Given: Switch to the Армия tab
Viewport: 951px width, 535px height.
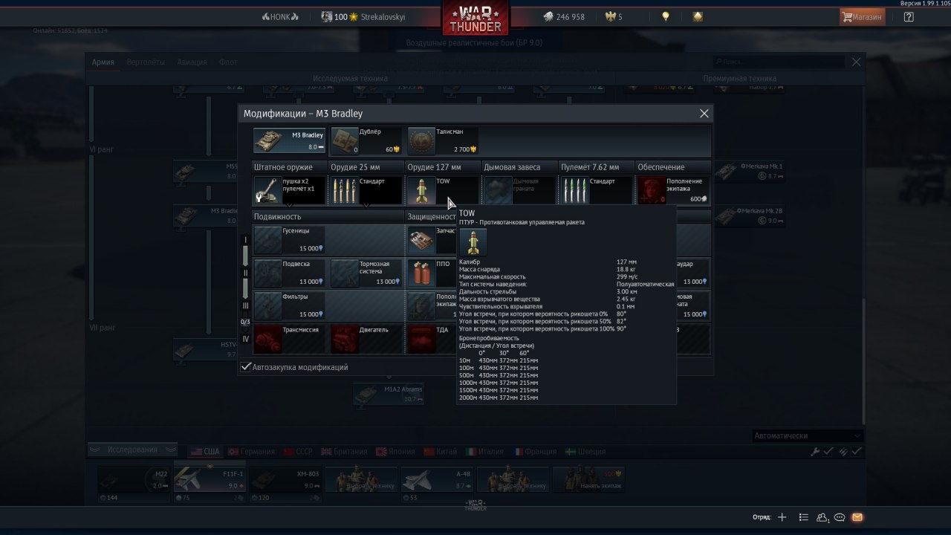Looking at the screenshot, I should click(x=103, y=62).
